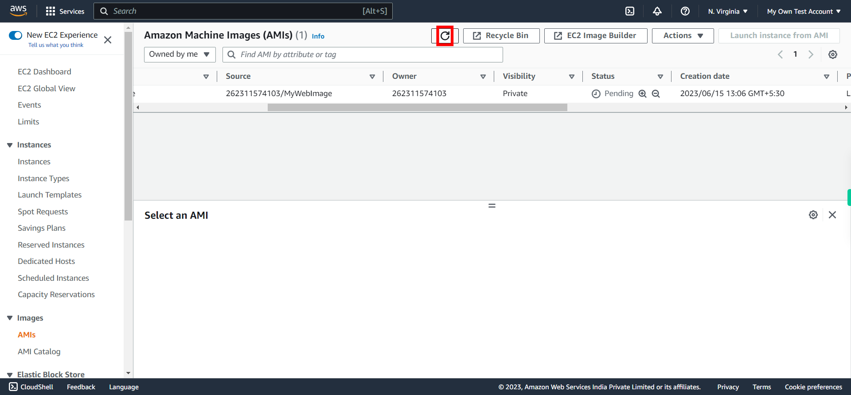The width and height of the screenshot is (851, 395).
Task: Sort by the Source column arrow
Action: point(372,77)
